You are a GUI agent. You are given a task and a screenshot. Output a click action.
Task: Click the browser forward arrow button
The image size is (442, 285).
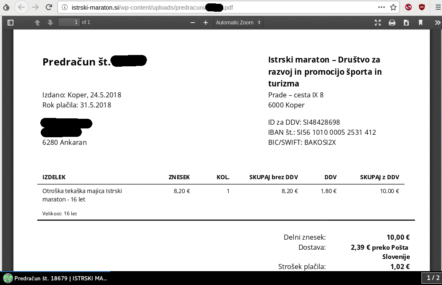pos(35,7)
